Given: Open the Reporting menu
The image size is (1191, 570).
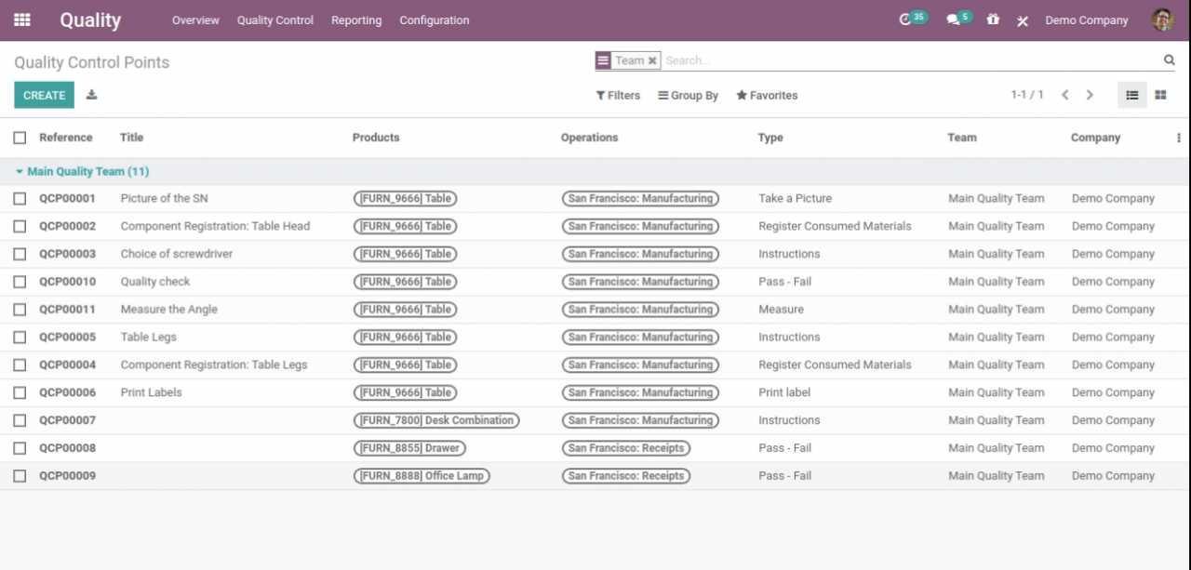Looking at the screenshot, I should (356, 20).
